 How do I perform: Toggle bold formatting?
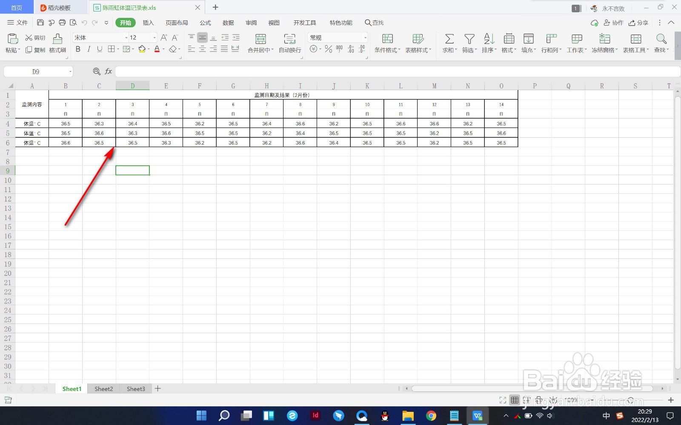[78, 49]
